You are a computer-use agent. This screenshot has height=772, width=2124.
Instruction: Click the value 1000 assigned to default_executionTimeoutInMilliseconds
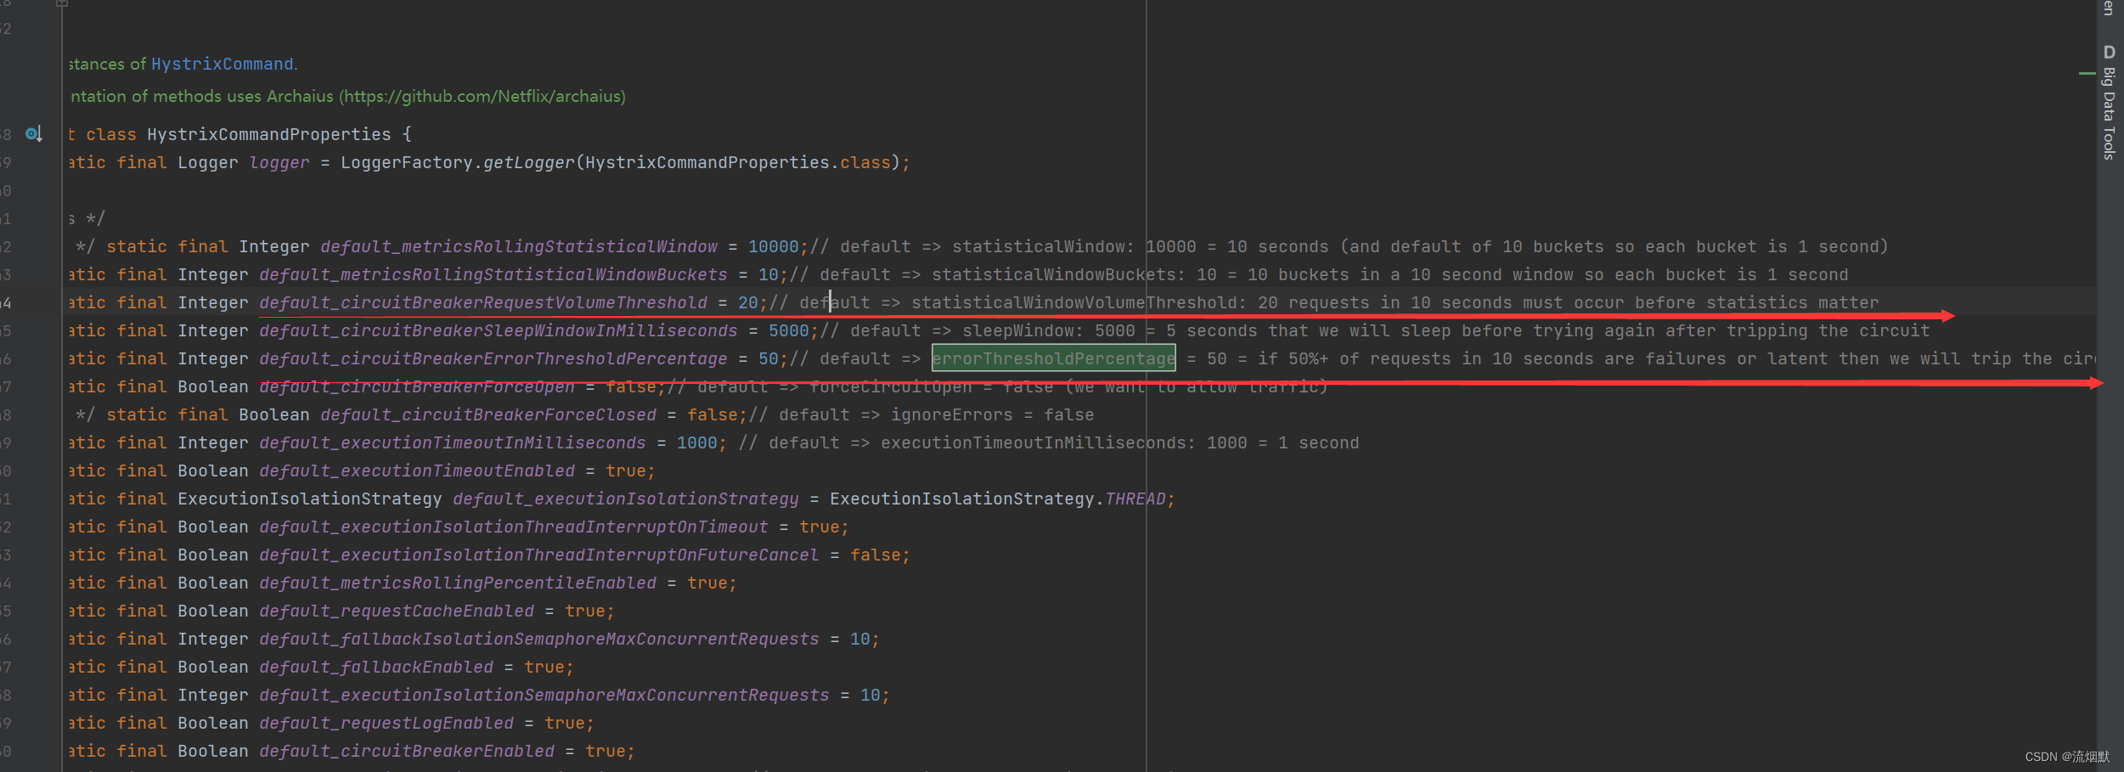pos(697,442)
